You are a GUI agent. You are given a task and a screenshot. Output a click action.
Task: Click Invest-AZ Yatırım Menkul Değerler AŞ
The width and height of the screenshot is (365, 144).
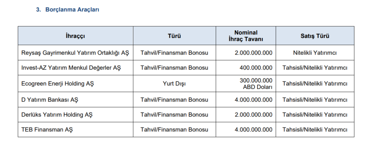[71, 68]
